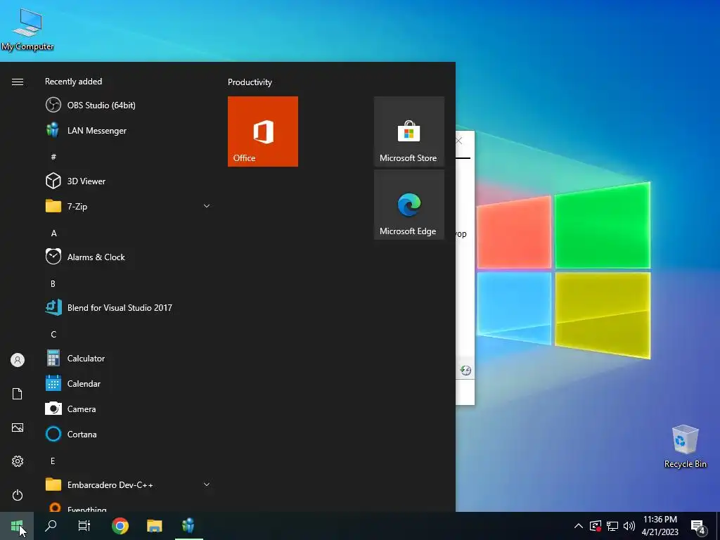The image size is (720, 540).
Task: Open Task View on the taskbar
Action: 84,526
